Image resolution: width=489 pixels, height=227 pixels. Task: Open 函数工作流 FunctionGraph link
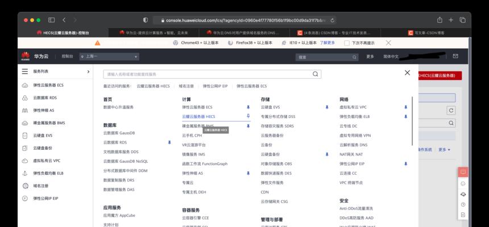[x=205, y=164]
